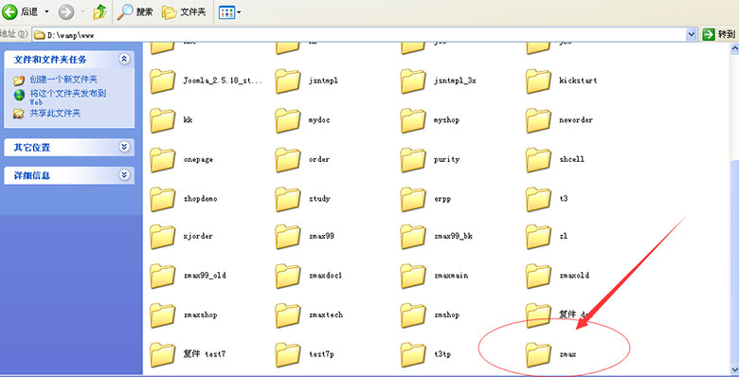Open the back history dropdown arrow
This screenshot has width=739, height=377.
[46, 11]
